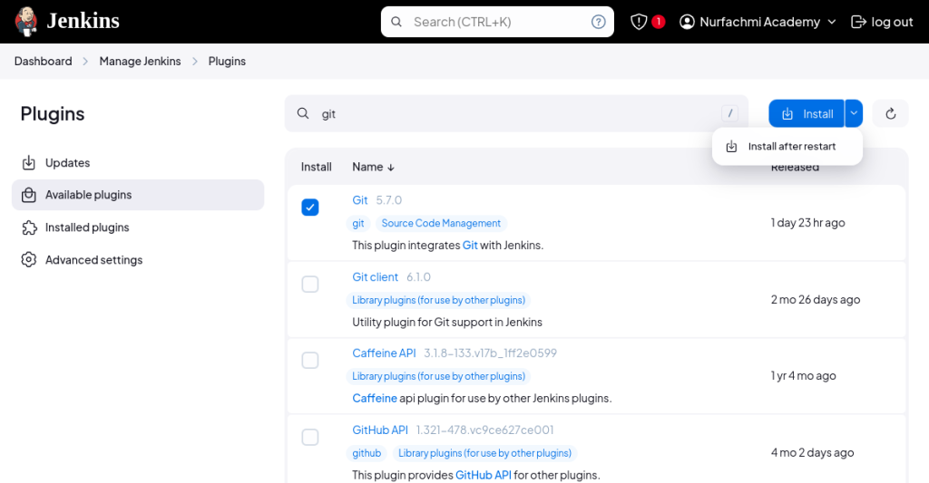Go to Manage Jenkins breadcrumb
929x483 pixels.
(x=140, y=62)
